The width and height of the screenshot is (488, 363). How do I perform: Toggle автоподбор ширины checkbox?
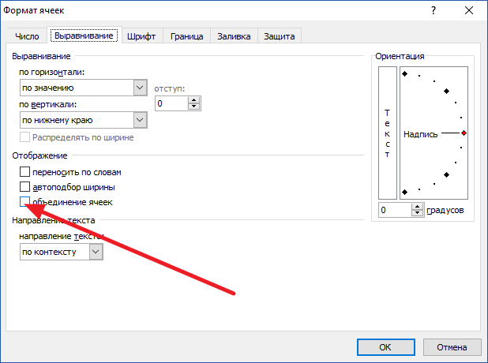click(24, 187)
